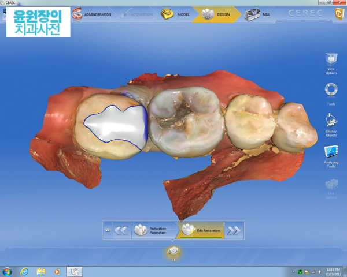Viewport: 347px width, 277px height.
Task: Collapse the step menu using small left handle
Action: coord(108,230)
